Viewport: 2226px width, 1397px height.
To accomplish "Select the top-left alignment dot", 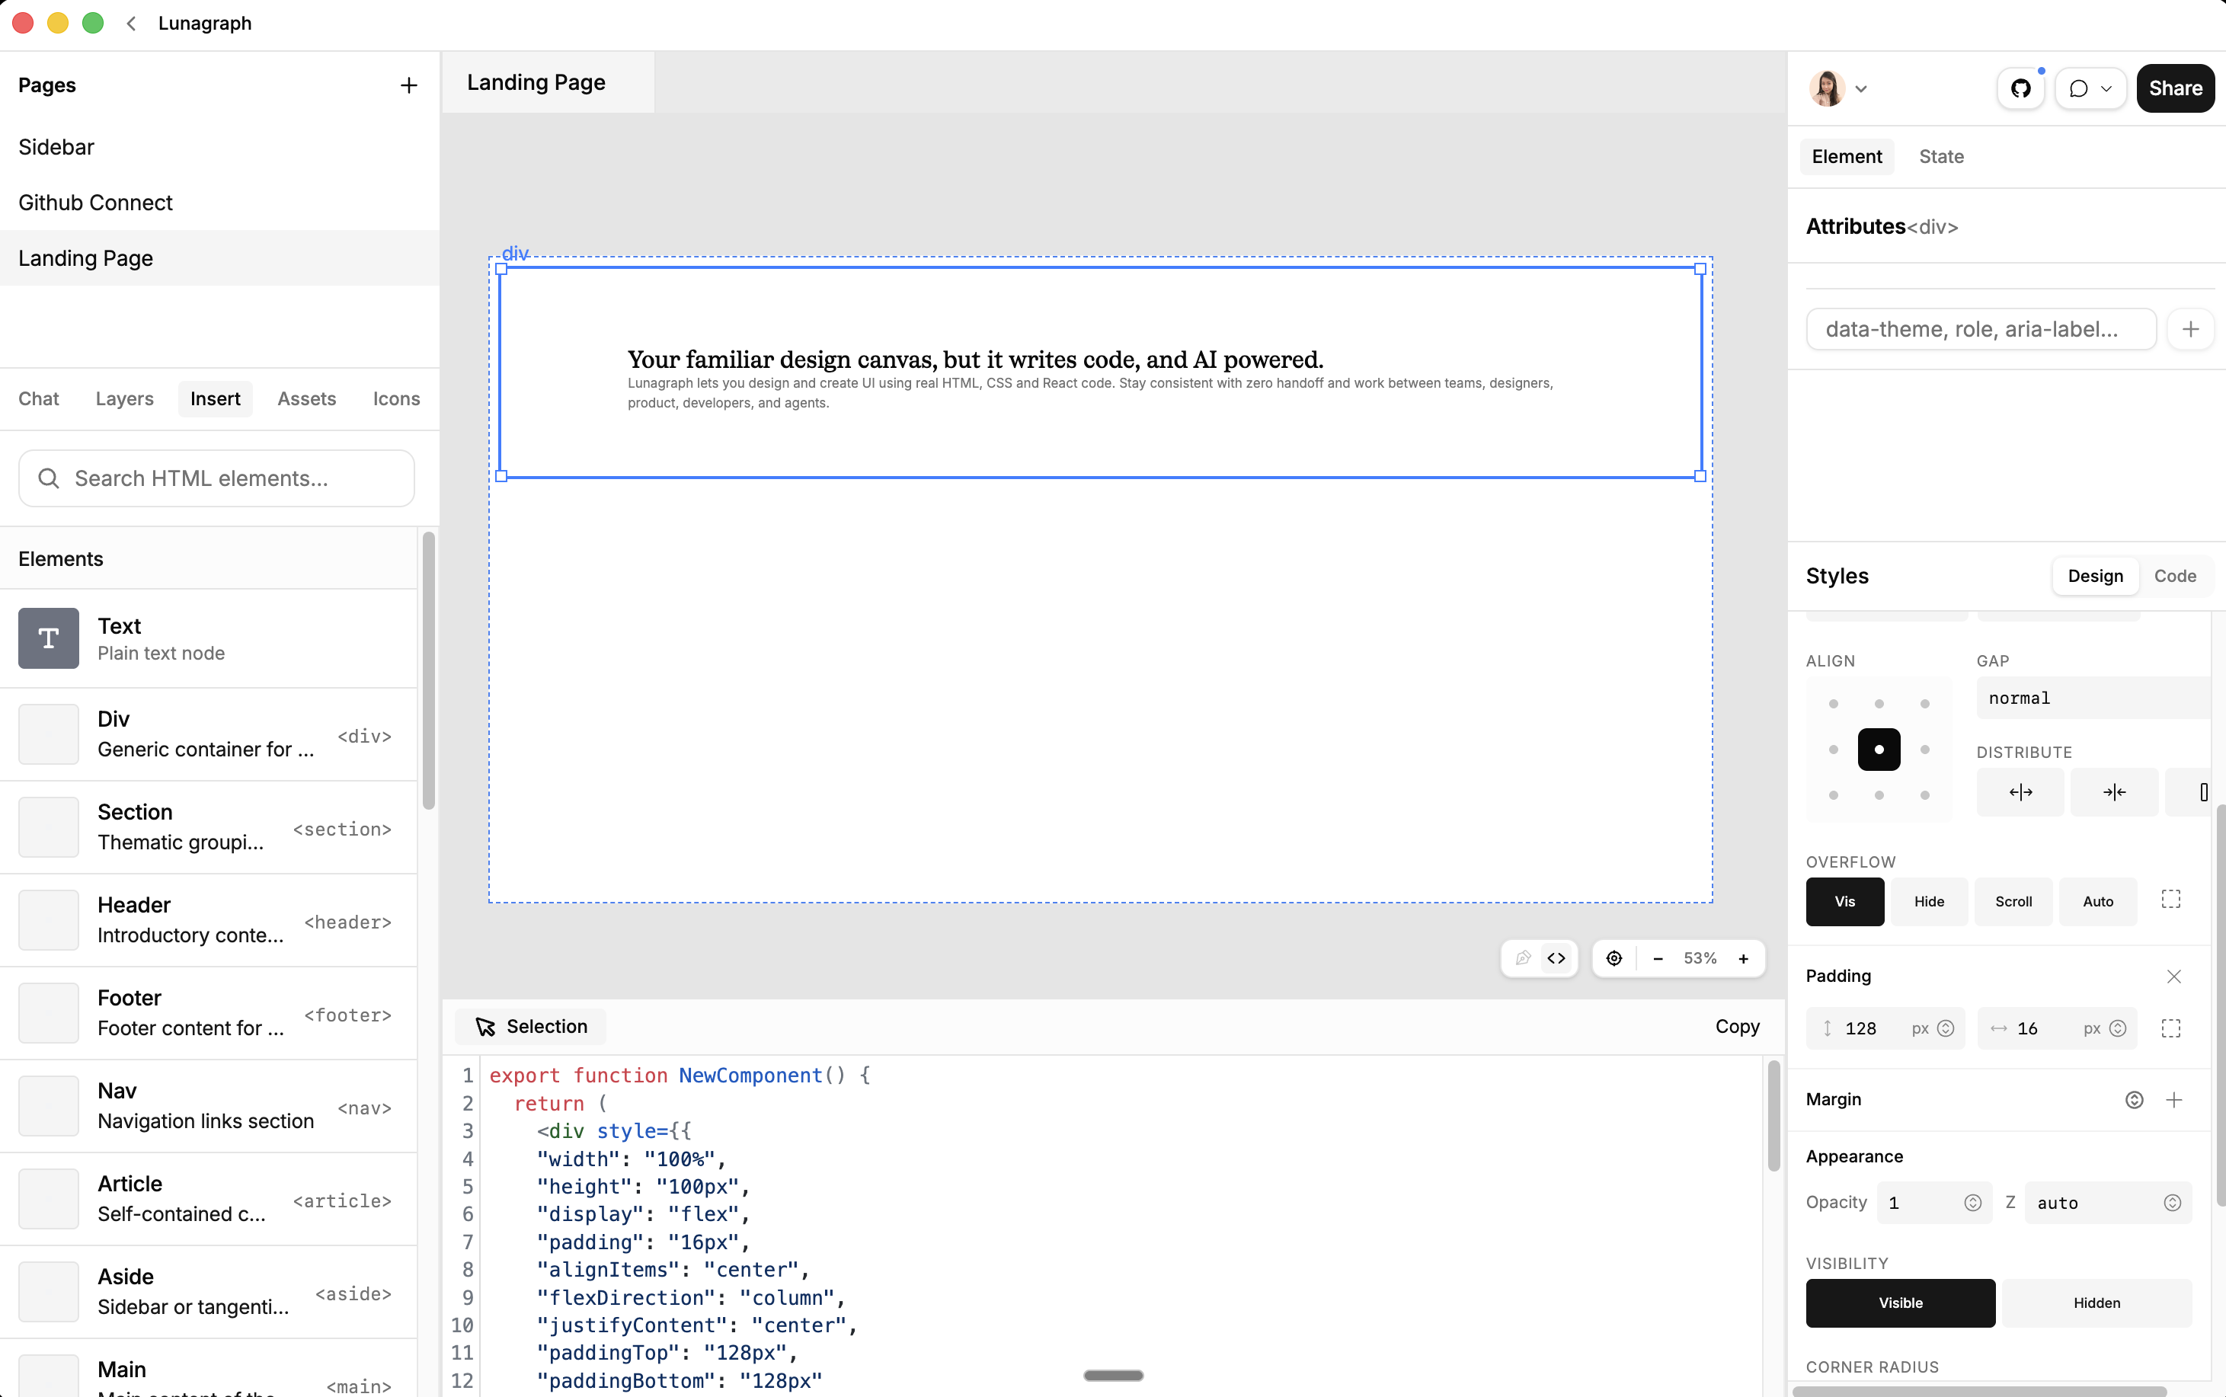I will [x=1833, y=704].
